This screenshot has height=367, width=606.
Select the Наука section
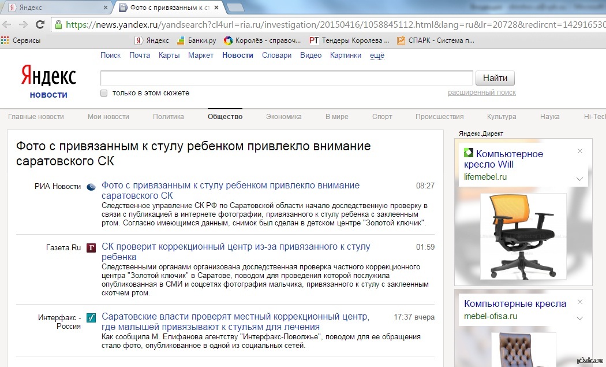pos(549,117)
